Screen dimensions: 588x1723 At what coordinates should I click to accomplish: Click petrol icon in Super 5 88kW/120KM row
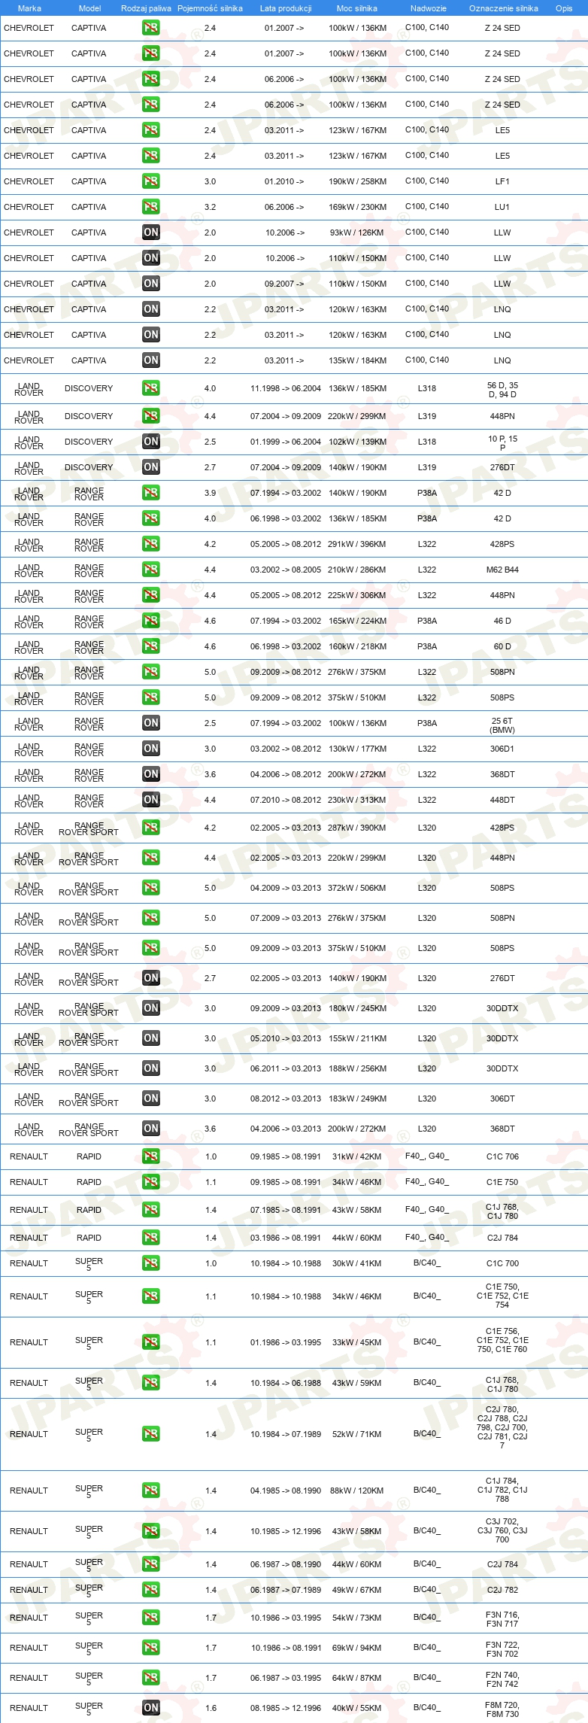[x=150, y=1491]
